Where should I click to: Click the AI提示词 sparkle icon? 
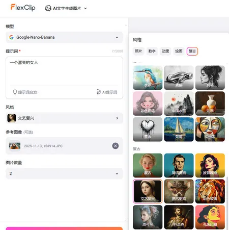(x=99, y=92)
